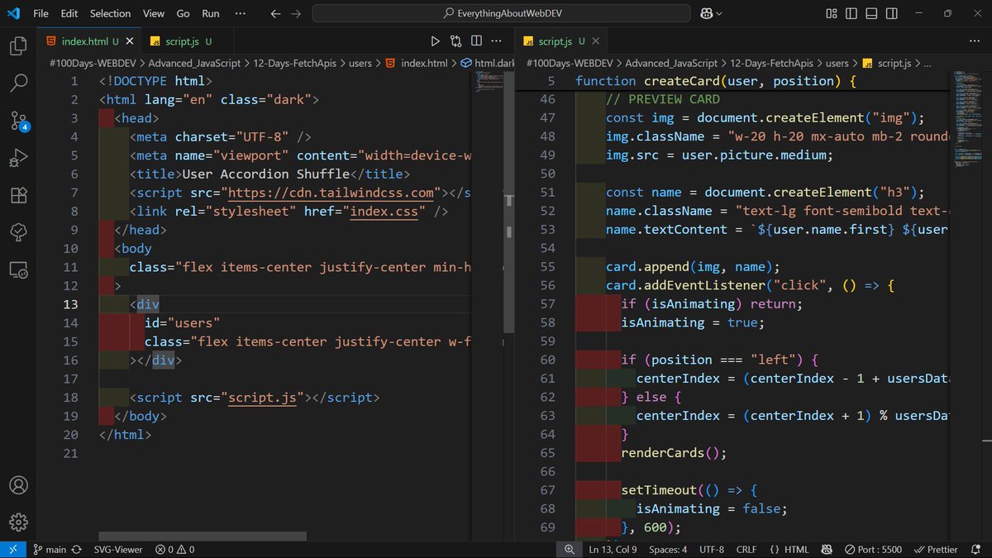Viewport: 992px width, 558px height.
Task: Synchronize changes icon next to main branch
Action: click(77, 549)
